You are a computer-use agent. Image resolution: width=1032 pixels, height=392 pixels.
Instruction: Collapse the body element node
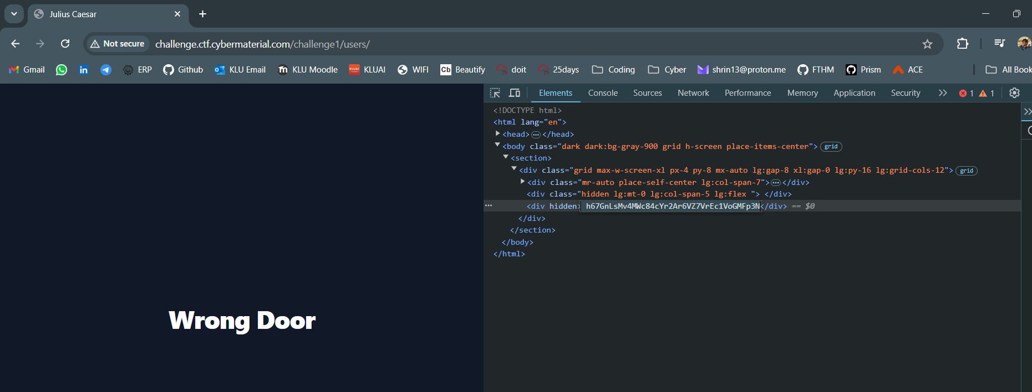[497, 145]
